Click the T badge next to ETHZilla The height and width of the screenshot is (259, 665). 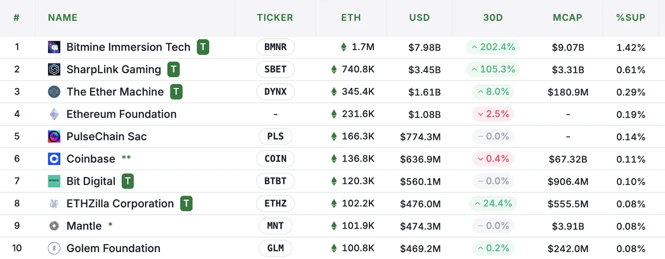point(187,203)
